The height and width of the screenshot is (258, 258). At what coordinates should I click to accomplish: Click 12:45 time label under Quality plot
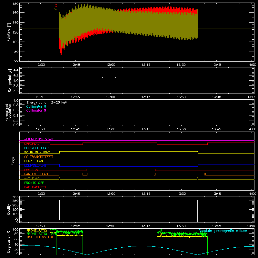tap(75, 226)
